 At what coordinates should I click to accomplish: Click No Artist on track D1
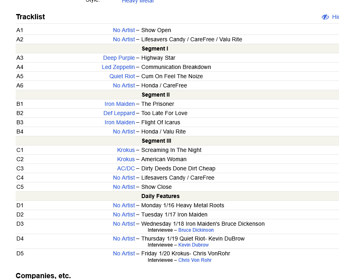[124, 205]
